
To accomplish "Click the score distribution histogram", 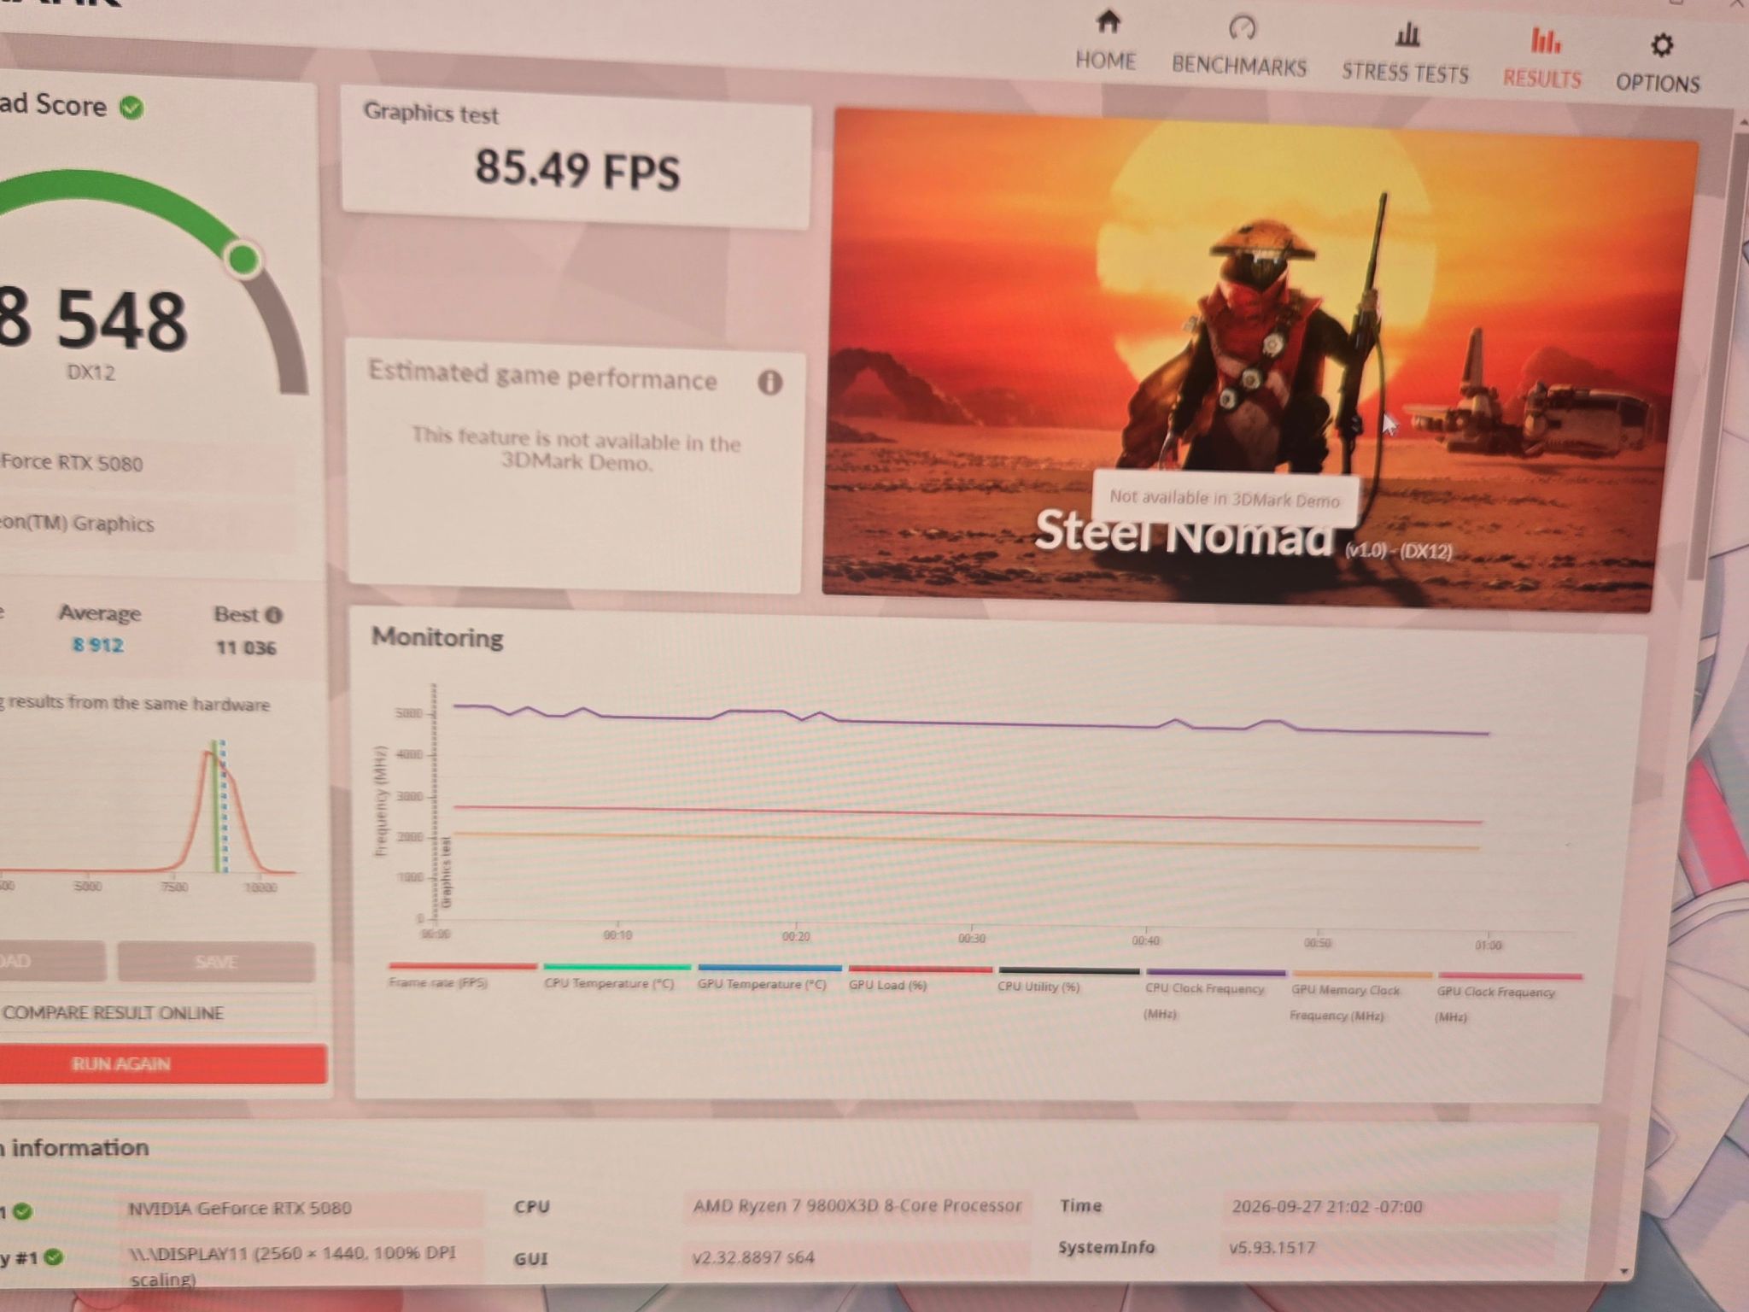I will [x=149, y=807].
